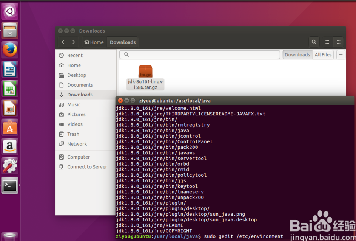The height and width of the screenshot is (241, 356).
Task: Open the Terminal launcher icon
Action: tap(9, 186)
